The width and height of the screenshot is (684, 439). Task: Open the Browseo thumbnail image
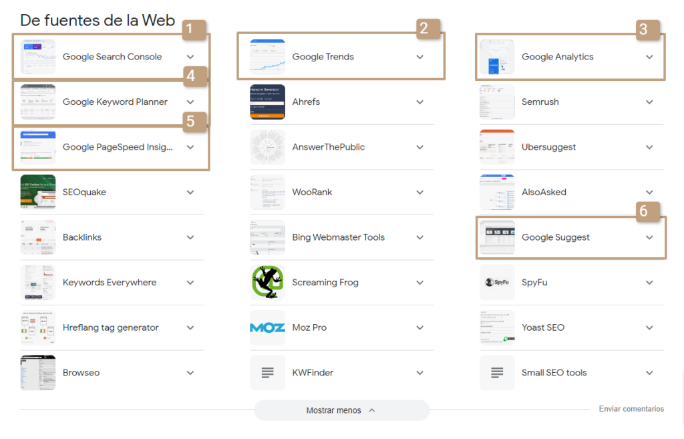point(38,373)
